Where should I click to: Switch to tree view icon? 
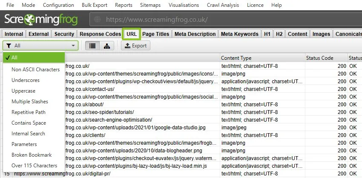click(106, 46)
